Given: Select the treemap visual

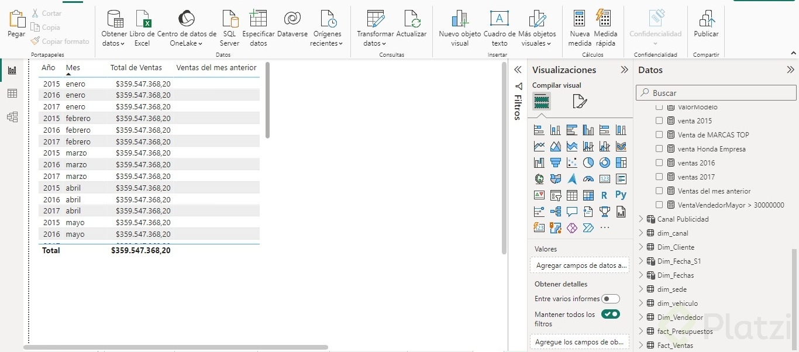Looking at the screenshot, I should click(x=621, y=163).
